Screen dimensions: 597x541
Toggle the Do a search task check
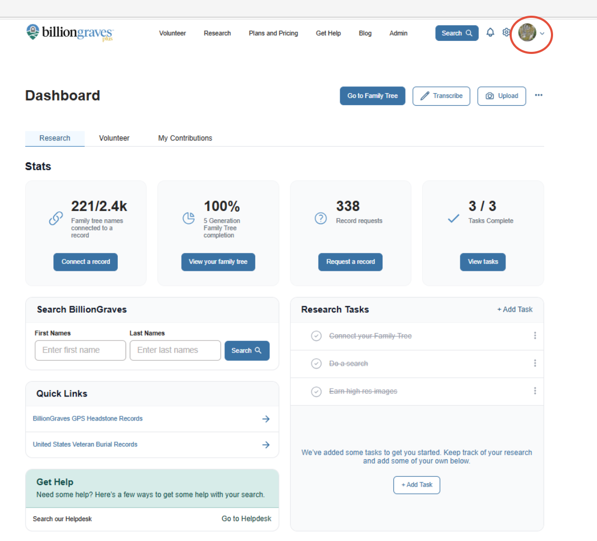point(316,363)
